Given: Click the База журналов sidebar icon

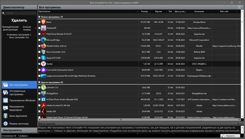Looking at the screenshot, I should pyautogui.click(x=6, y=116).
